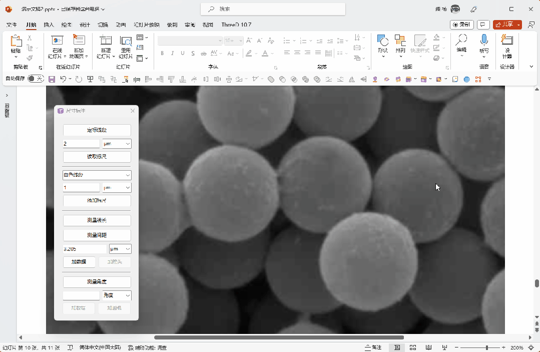Undo the last action

click(x=63, y=79)
